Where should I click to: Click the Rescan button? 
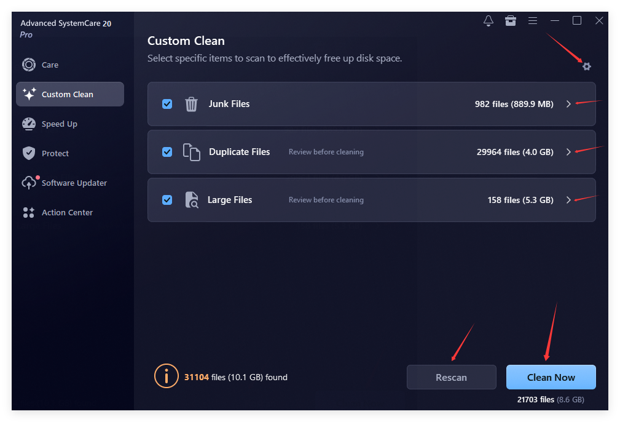coord(451,377)
